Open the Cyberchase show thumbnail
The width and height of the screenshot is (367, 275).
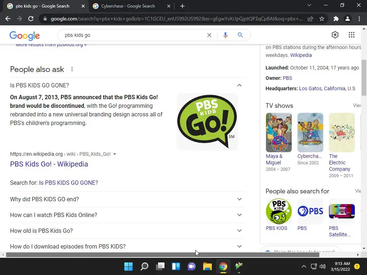pos(310,132)
